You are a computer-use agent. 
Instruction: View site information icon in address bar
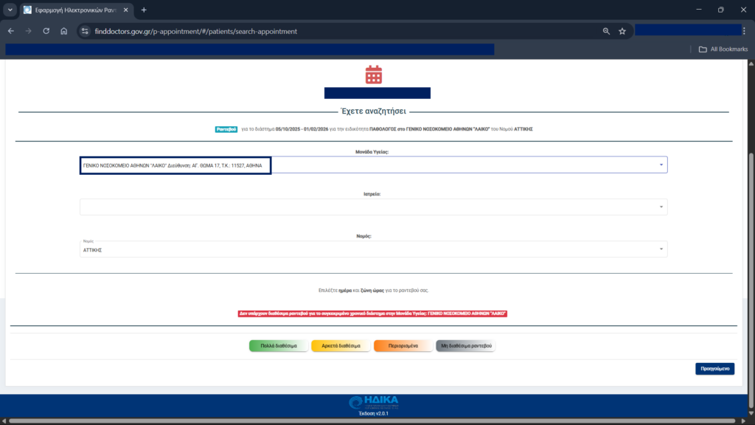click(x=85, y=31)
